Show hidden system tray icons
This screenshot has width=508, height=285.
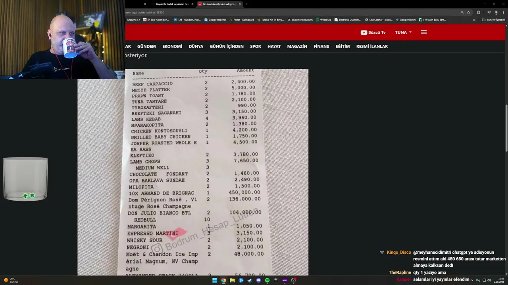coord(471,280)
